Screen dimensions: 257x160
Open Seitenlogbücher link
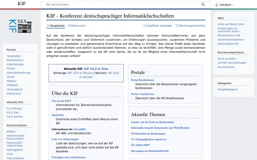click(x=228, y=44)
